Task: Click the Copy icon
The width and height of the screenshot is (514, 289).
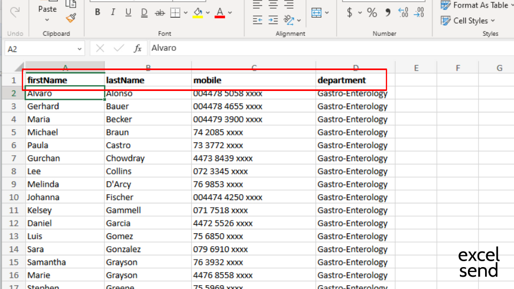Action: pos(71,4)
